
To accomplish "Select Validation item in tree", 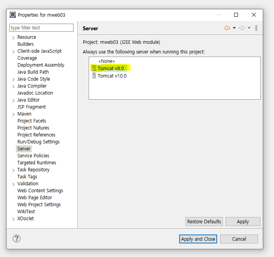I will (x=28, y=184).
